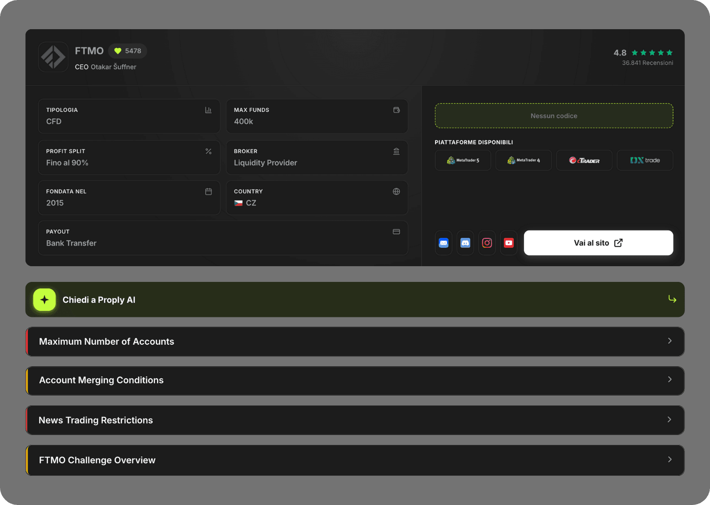Select the MetaTrader 4 platform
The width and height of the screenshot is (710, 505).
click(524, 160)
